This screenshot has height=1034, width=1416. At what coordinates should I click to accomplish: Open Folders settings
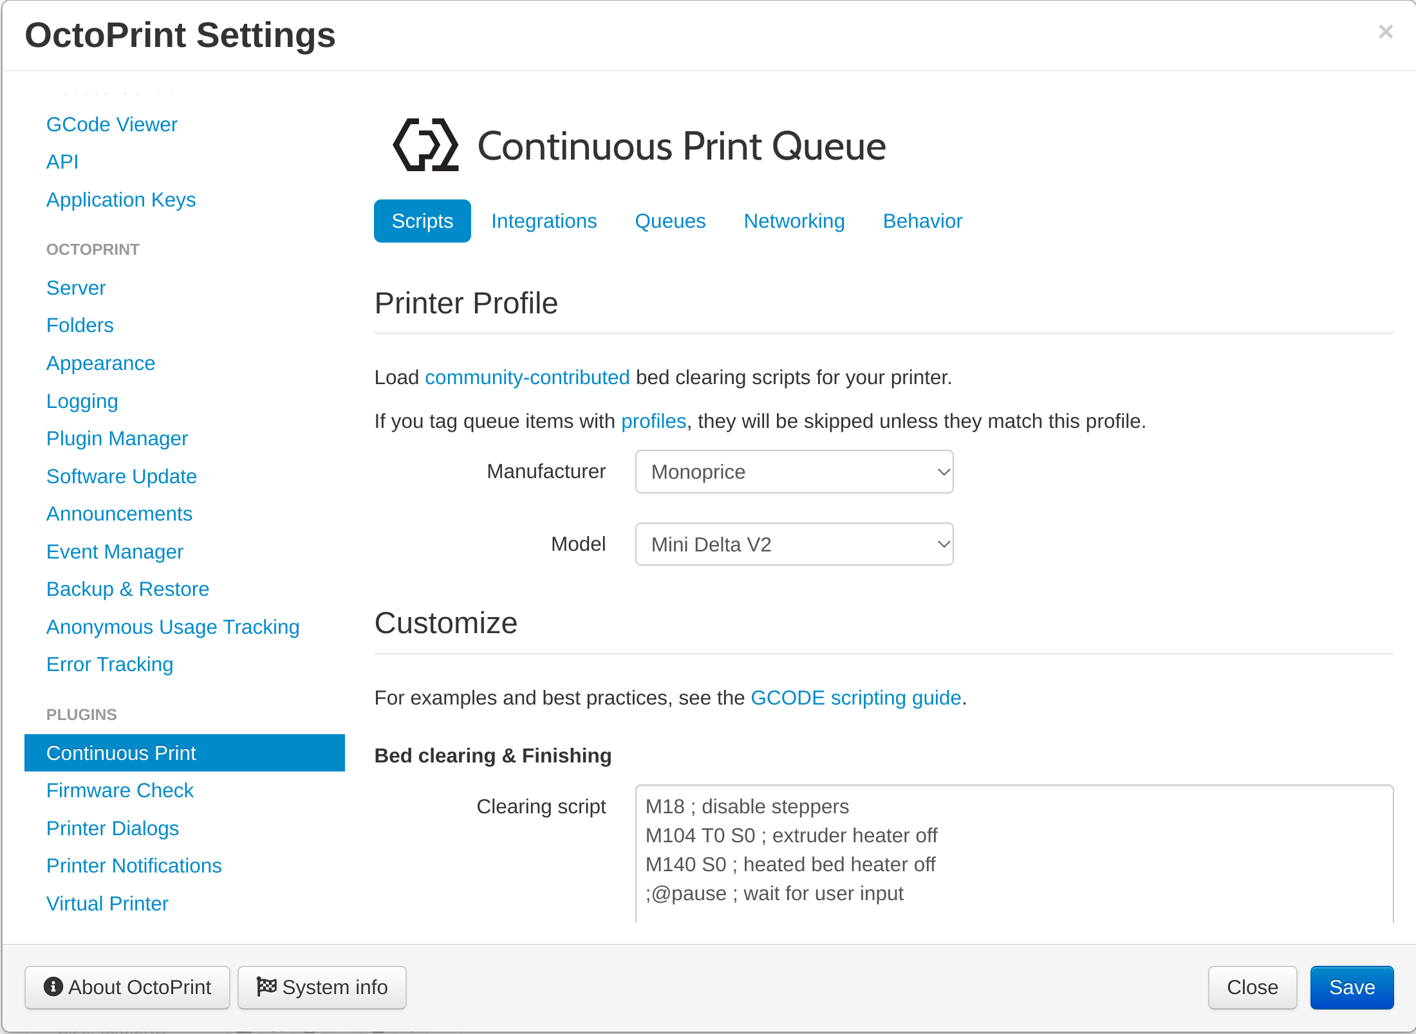click(80, 325)
